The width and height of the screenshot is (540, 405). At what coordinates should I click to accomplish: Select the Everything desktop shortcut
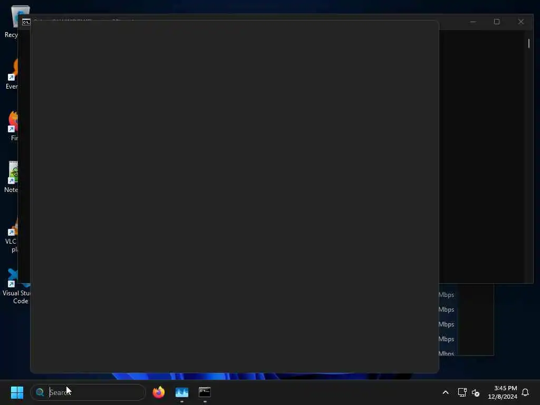click(12, 74)
